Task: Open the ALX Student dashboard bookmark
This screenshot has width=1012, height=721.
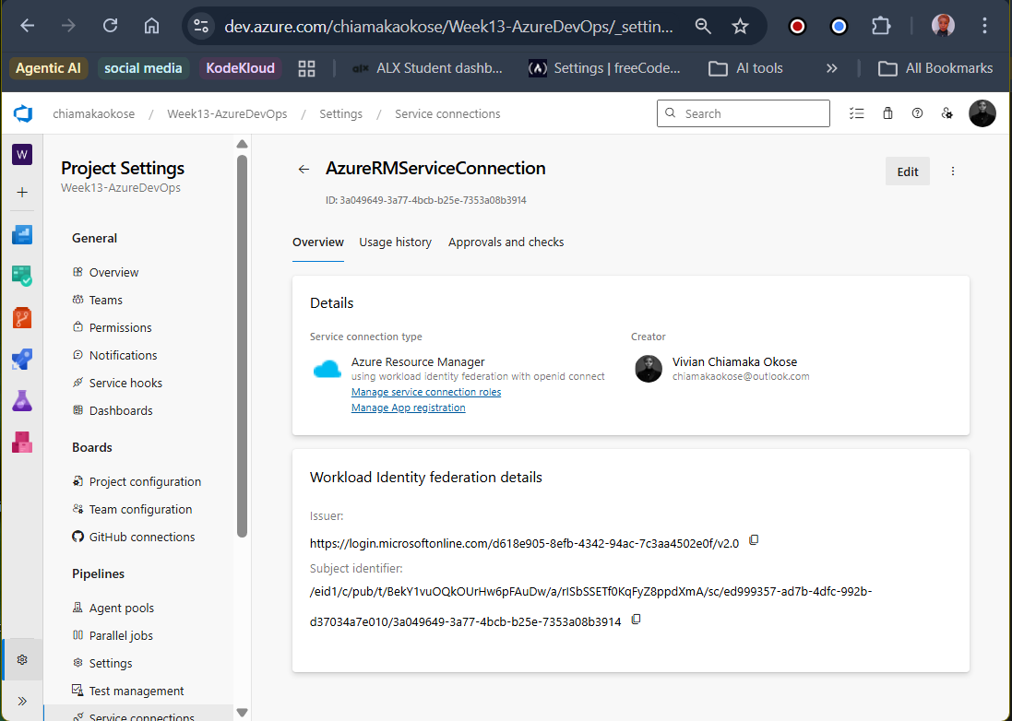Action: pos(427,68)
